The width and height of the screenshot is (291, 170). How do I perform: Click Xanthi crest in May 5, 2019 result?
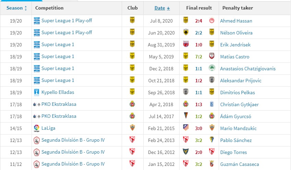point(211,56)
